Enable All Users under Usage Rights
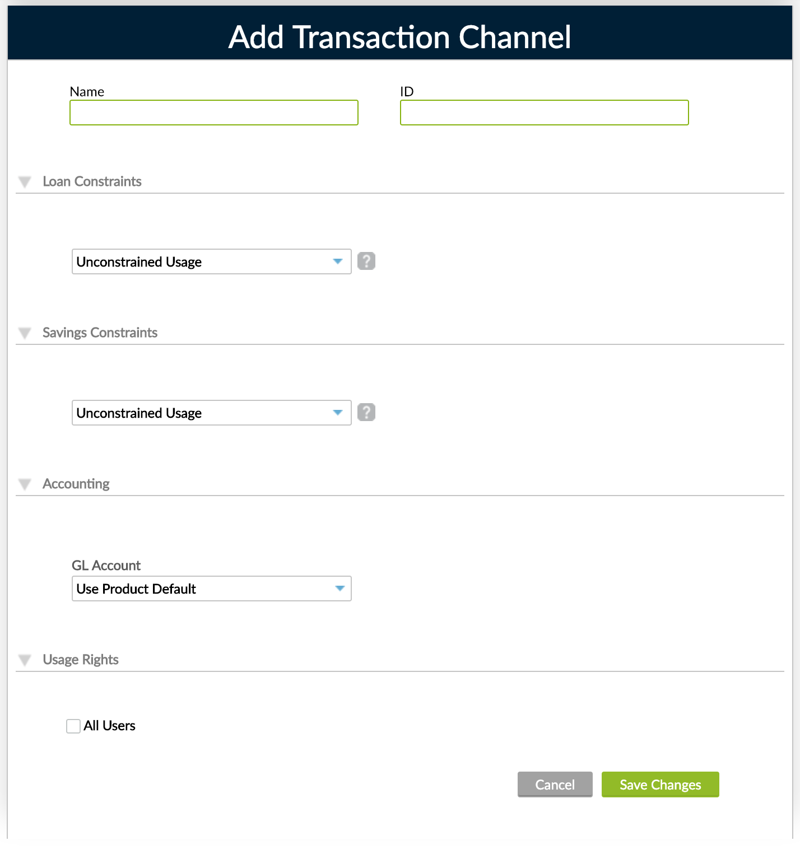800x850 pixels. pos(73,726)
